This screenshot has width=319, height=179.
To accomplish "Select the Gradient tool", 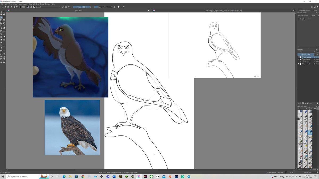I will click(1, 37).
